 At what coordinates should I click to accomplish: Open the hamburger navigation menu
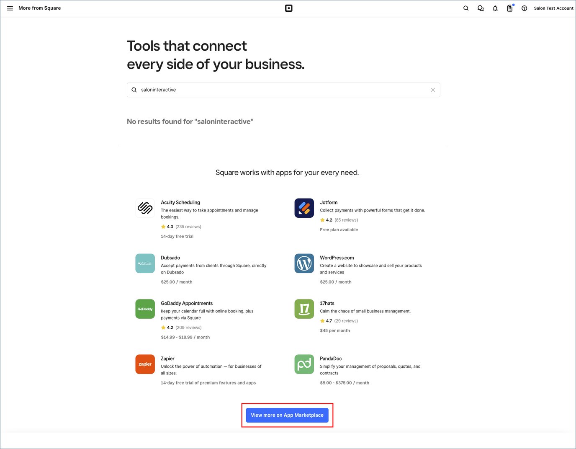pyautogui.click(x=10, y=8)
